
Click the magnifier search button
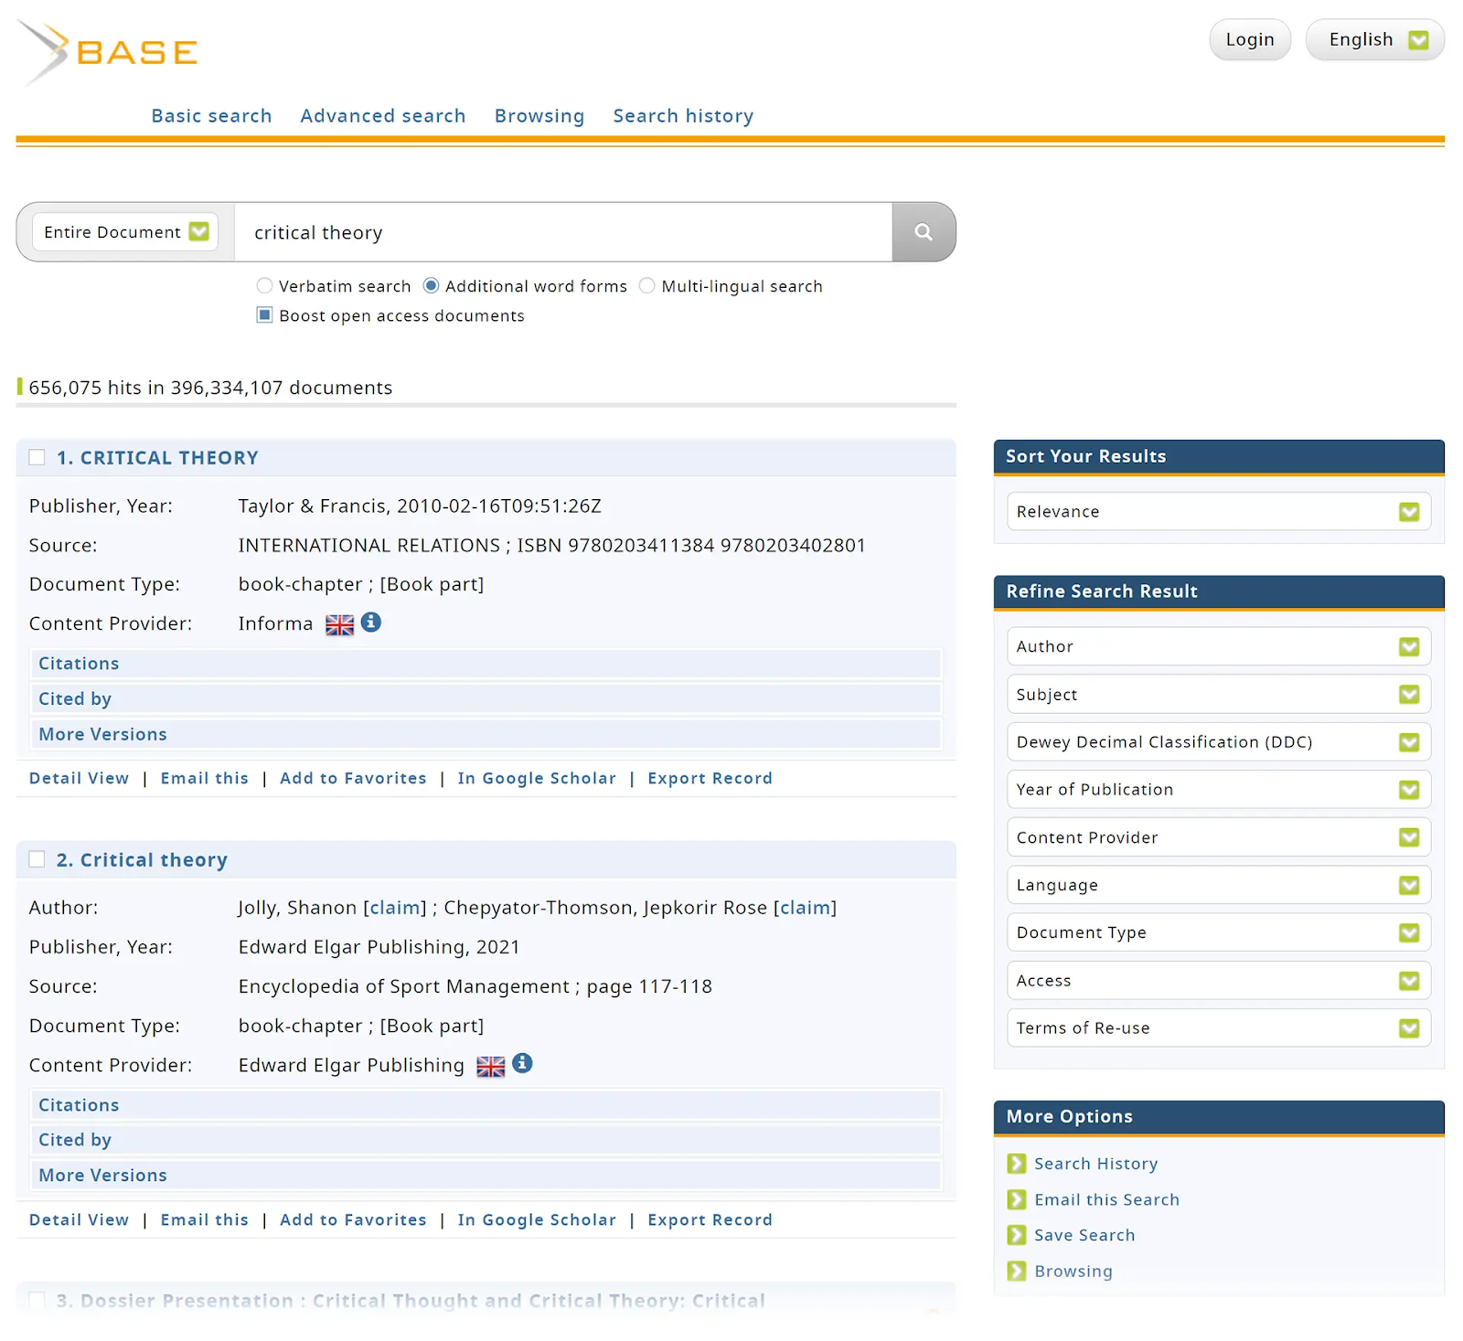924,232
